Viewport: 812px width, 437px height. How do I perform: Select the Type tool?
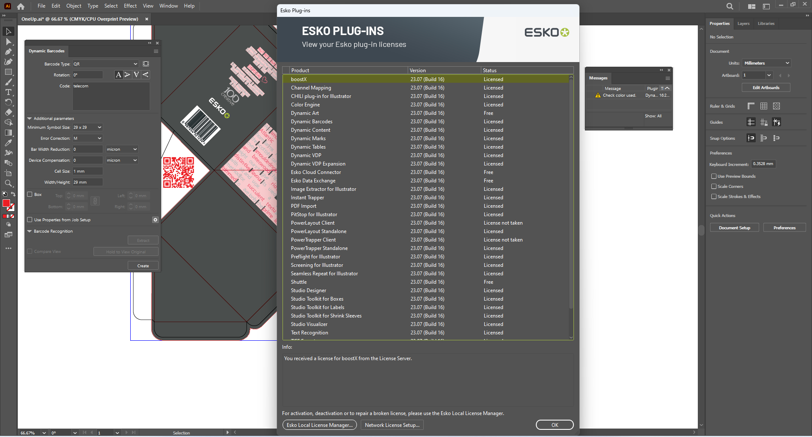8,92
